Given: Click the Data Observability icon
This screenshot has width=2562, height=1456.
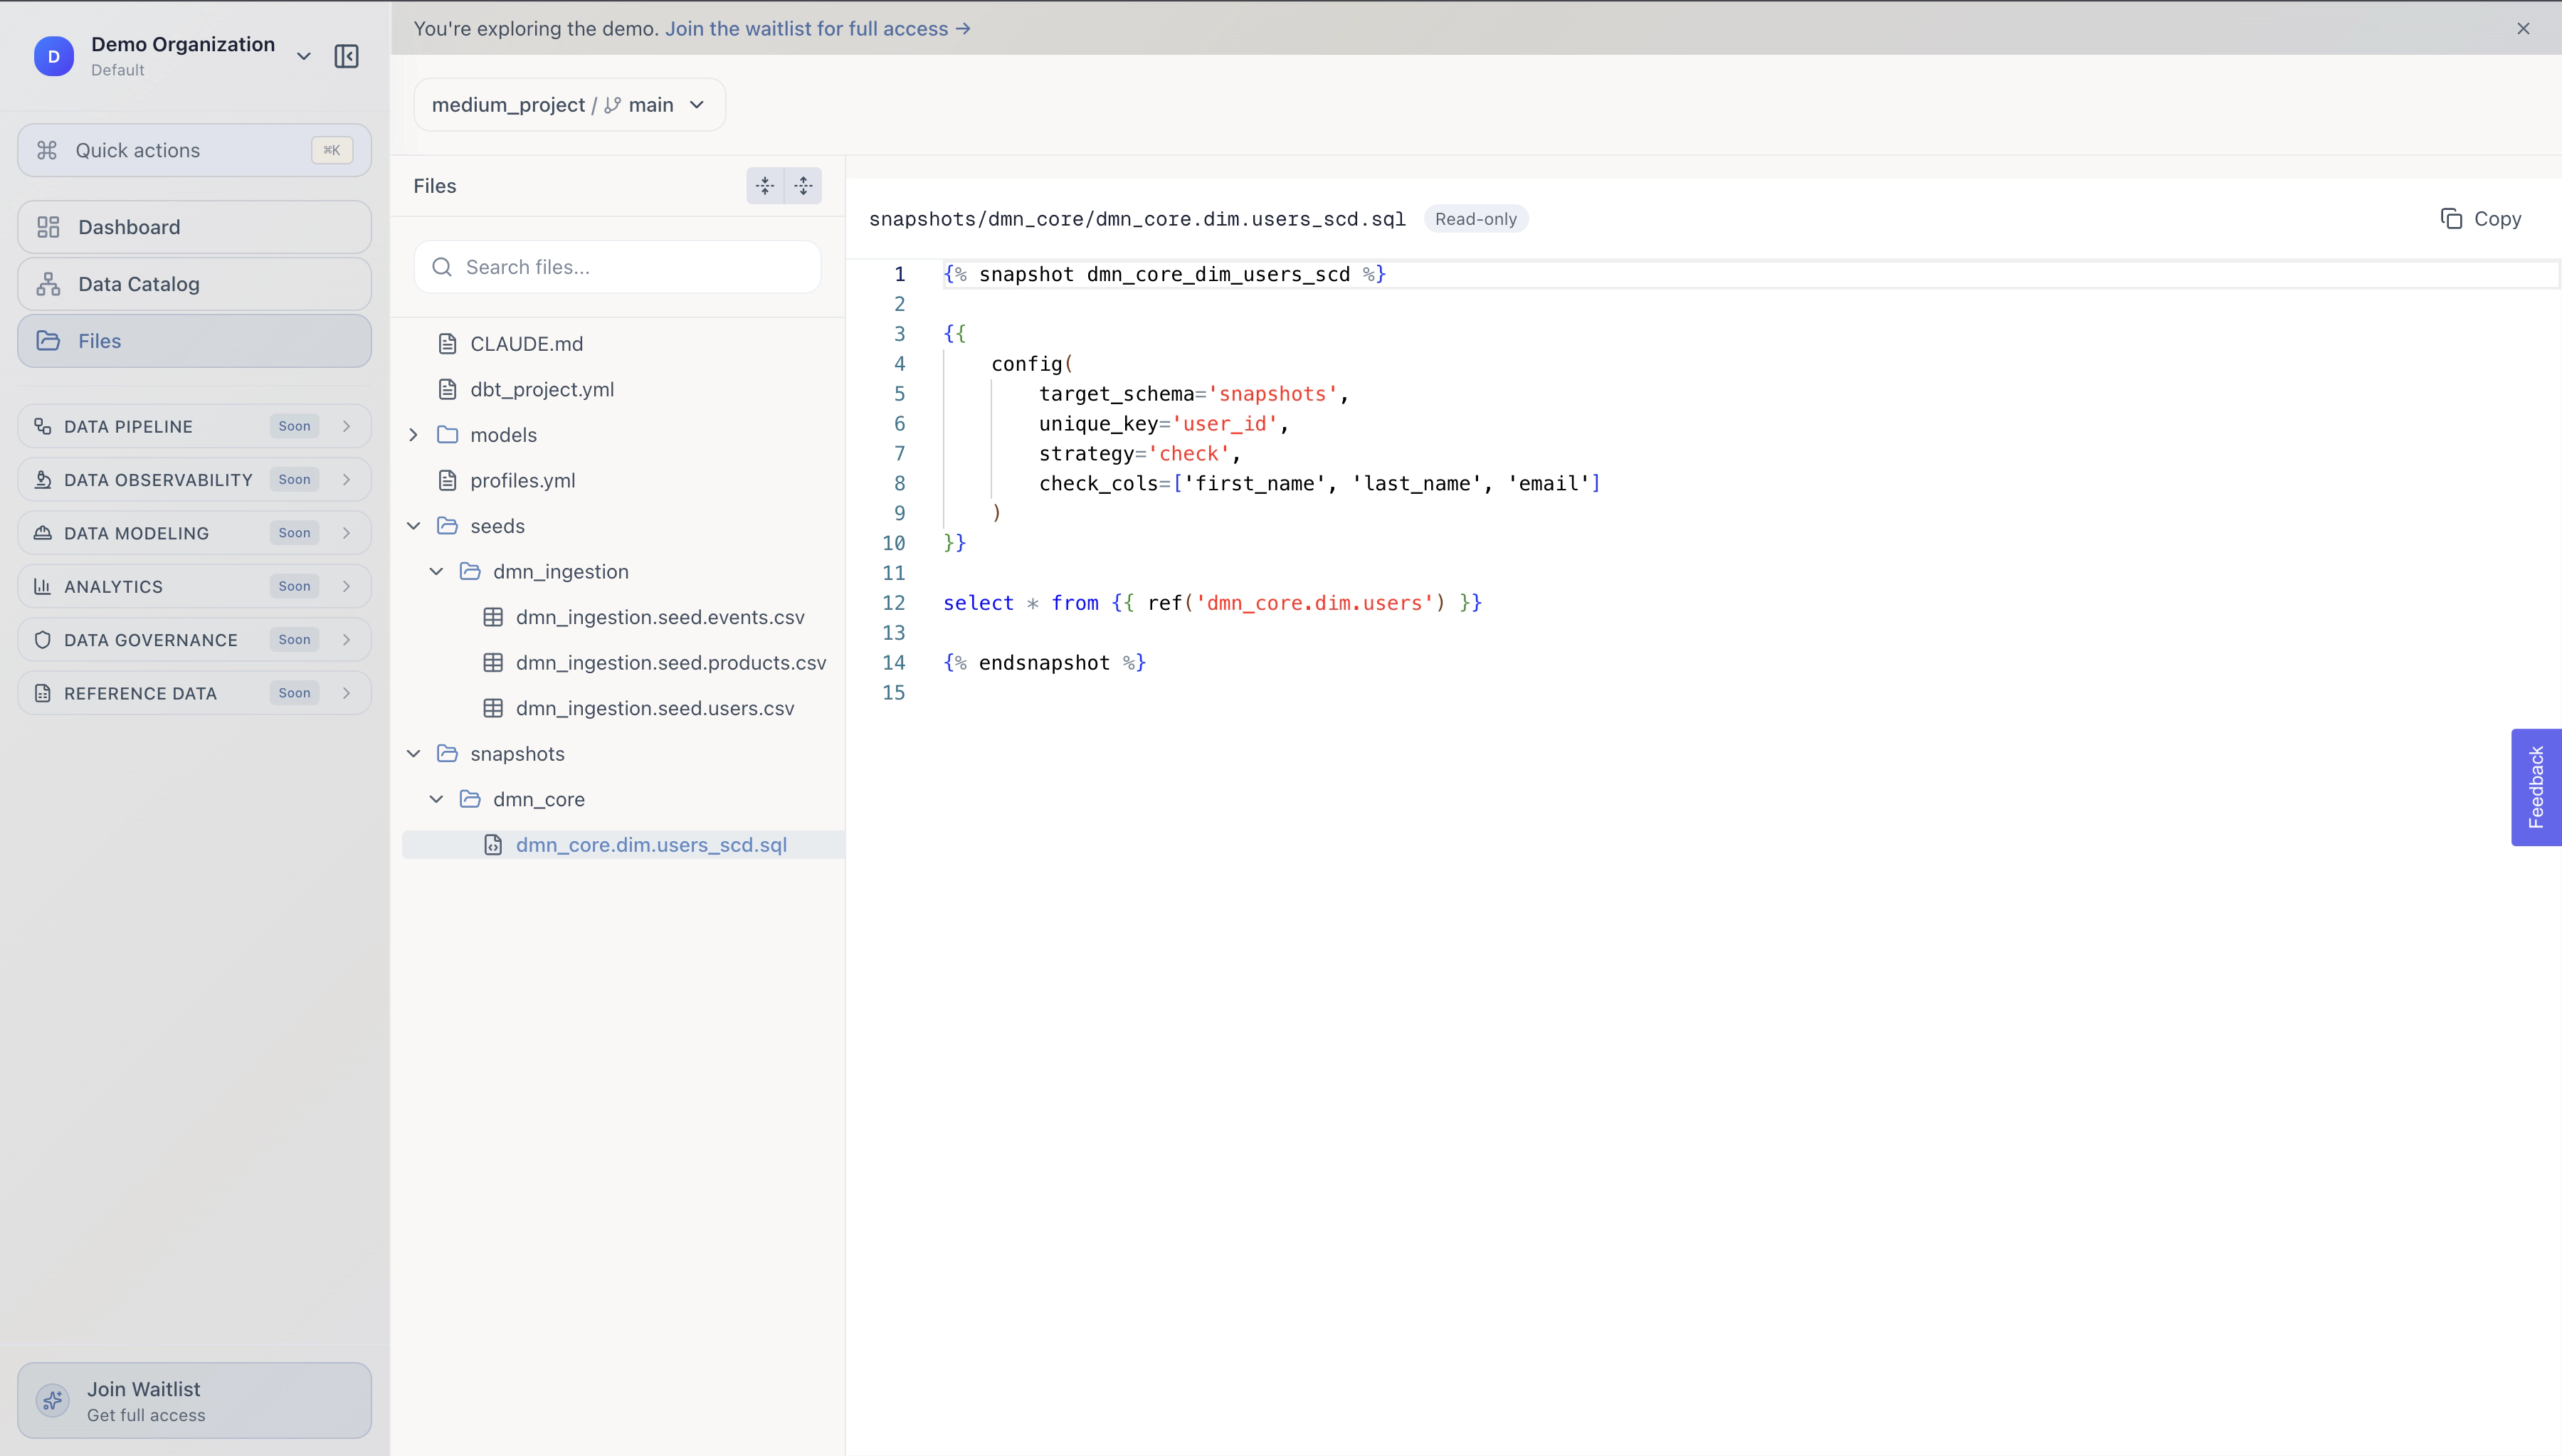Looking at the screenshot, I should point(43,480).
